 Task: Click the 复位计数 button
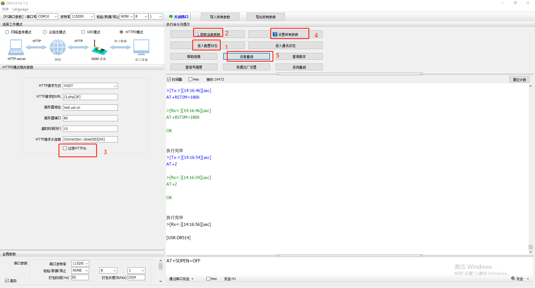tap(519, 79)
